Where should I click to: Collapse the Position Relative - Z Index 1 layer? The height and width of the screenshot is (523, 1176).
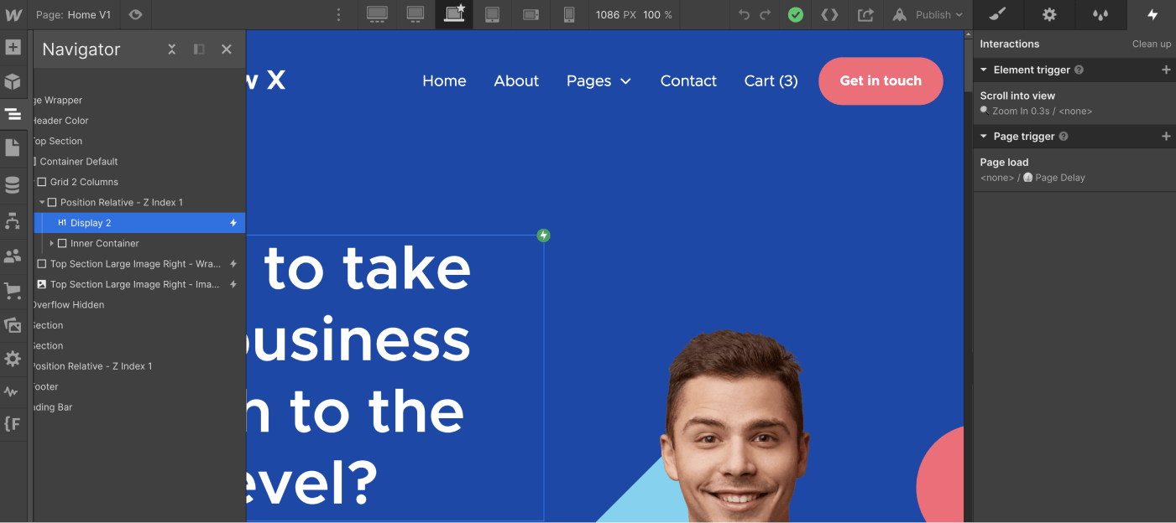(x=42, y=202)
